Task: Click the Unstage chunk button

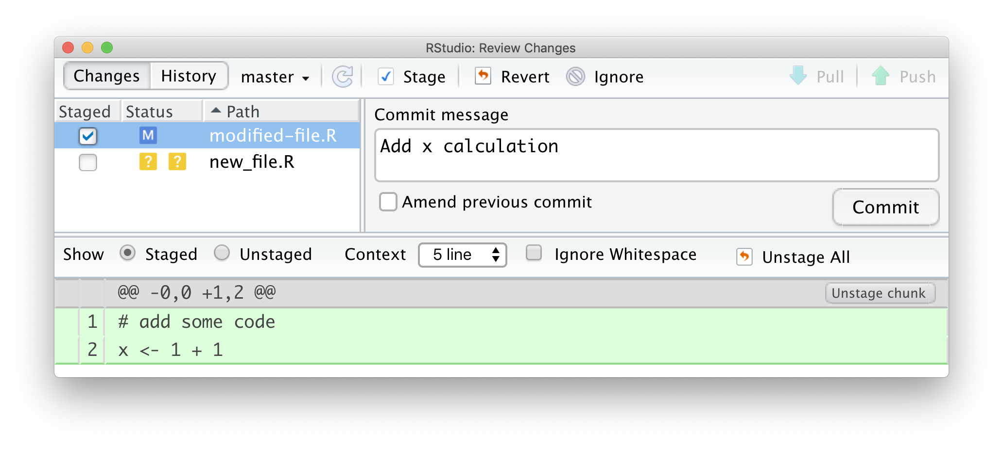Action: click(x=880, y=293)
